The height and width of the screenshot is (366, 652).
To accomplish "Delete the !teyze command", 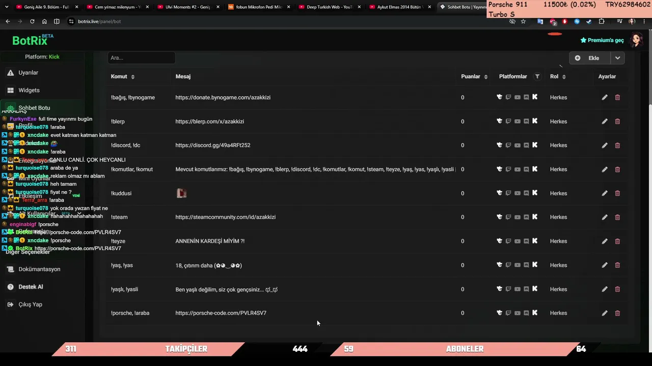I will coord(617,241).
